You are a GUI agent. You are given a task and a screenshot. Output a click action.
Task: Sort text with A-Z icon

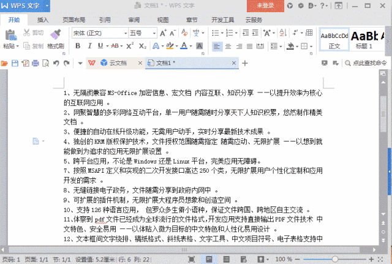click(283, 32)
